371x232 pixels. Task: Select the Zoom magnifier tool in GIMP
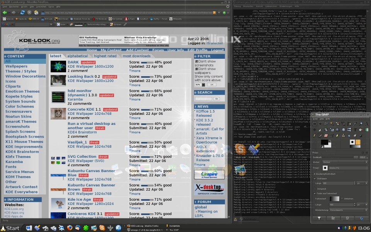pyautogui.click(x=361, y=124)
